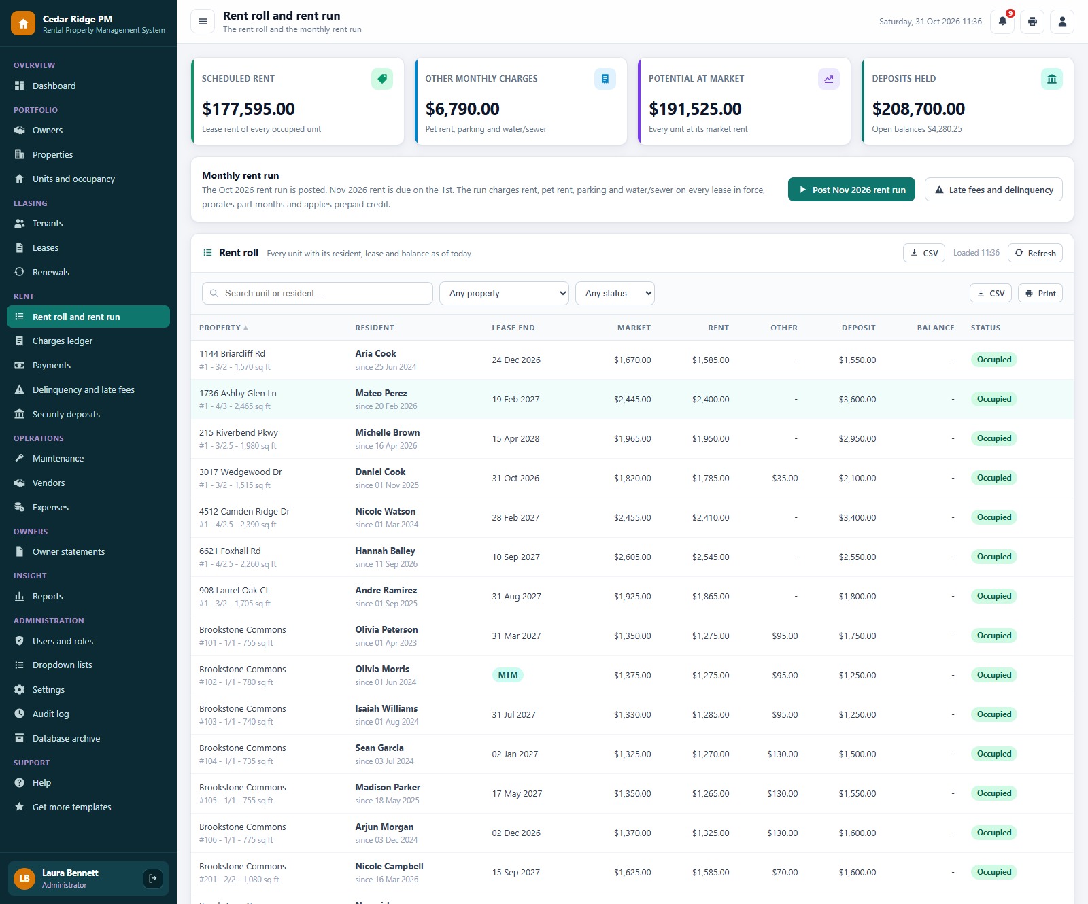Click the printer icon in header
1088x904 pixels.
[1032, 22]
